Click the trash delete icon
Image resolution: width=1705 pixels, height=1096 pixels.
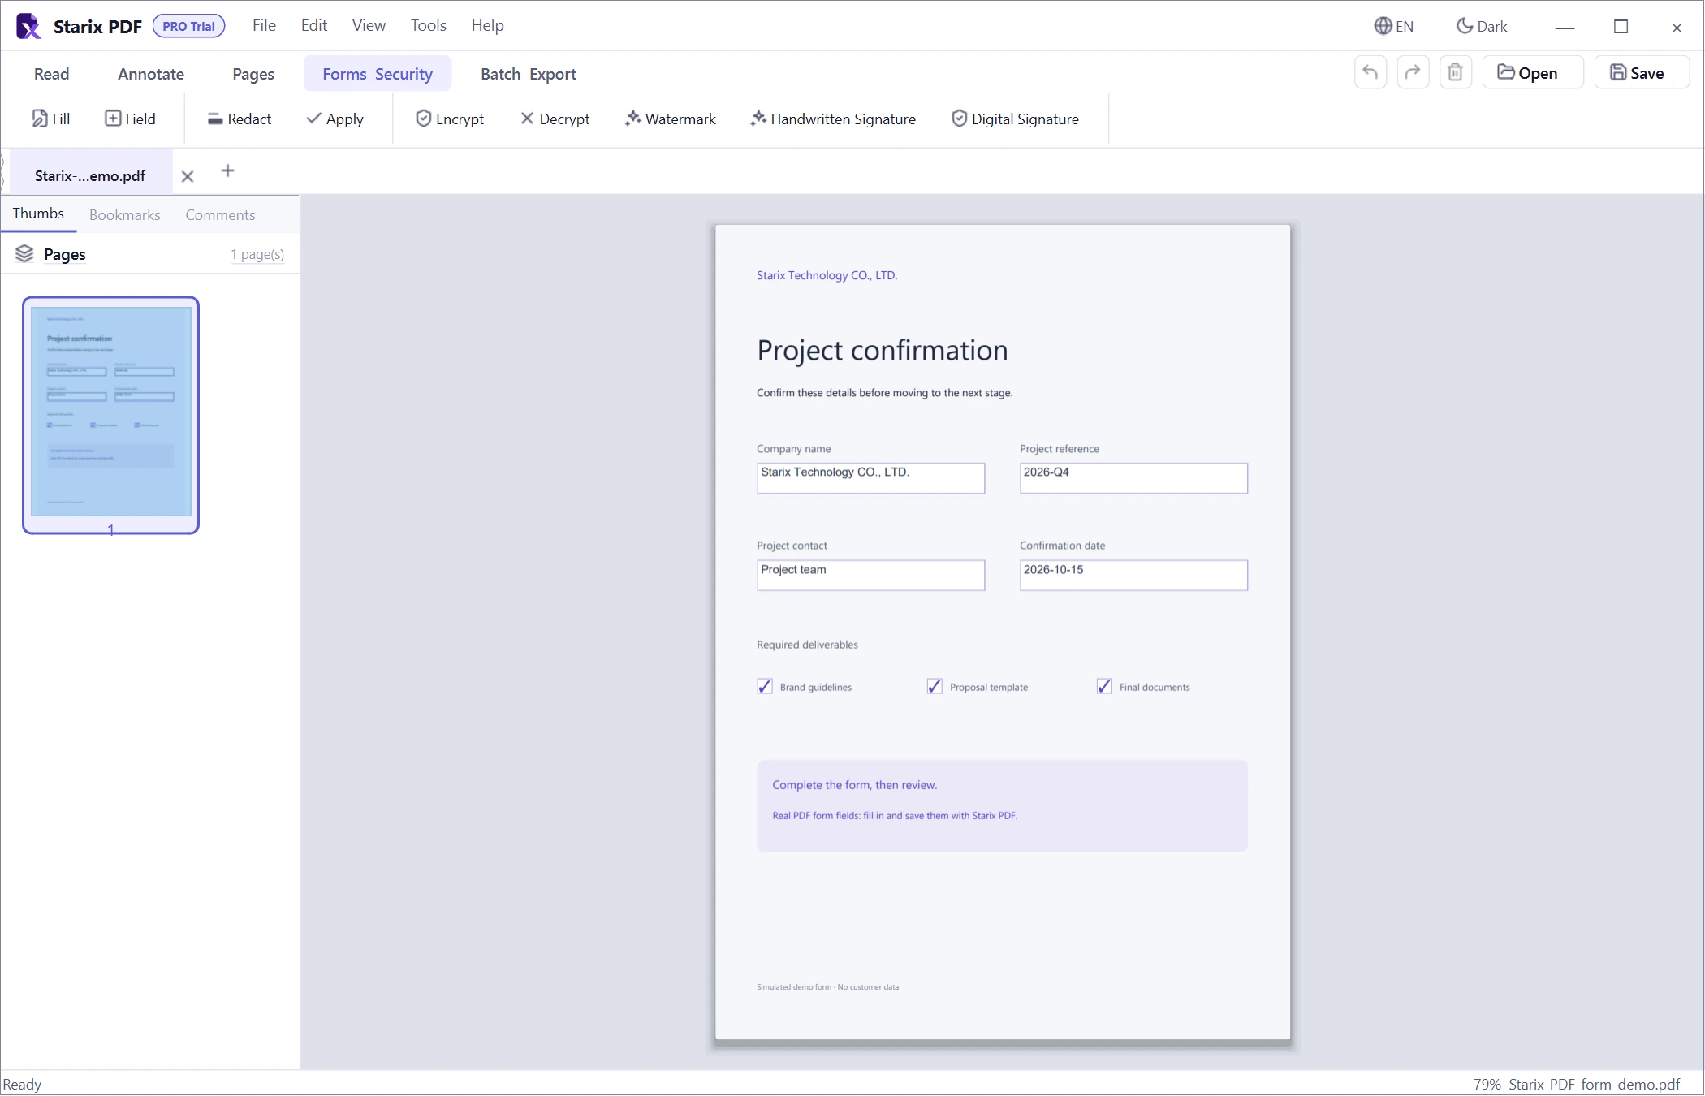coord(1456,72)
